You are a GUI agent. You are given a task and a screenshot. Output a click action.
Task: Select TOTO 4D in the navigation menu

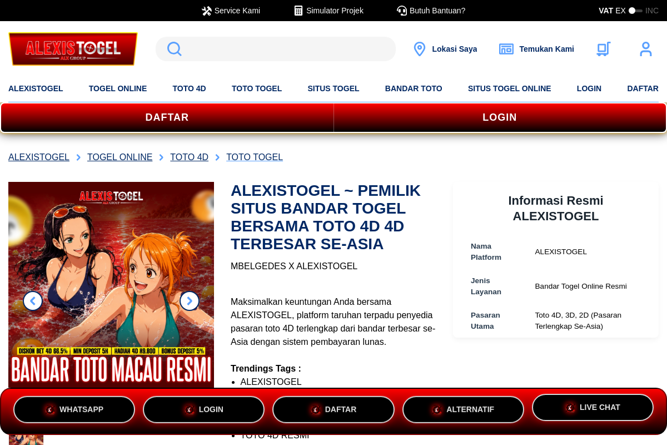pyautogui.click(x=190, y=88)
